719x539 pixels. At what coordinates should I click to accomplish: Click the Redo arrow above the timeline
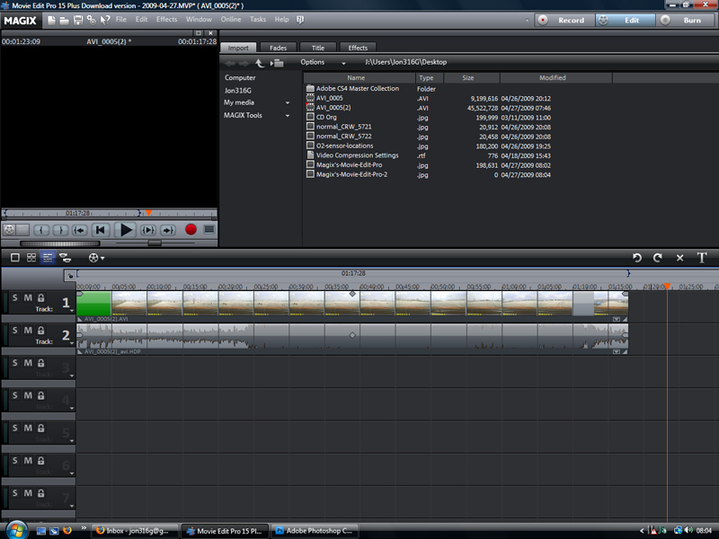pyautogui.click(x=658, y=258)
